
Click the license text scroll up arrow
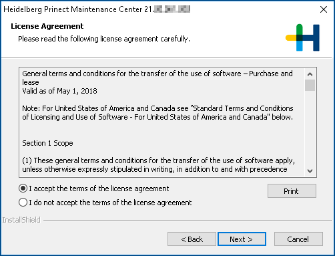click(310, 74)
